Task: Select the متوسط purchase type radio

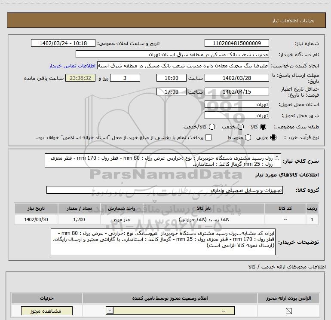Action: [248, 137]
